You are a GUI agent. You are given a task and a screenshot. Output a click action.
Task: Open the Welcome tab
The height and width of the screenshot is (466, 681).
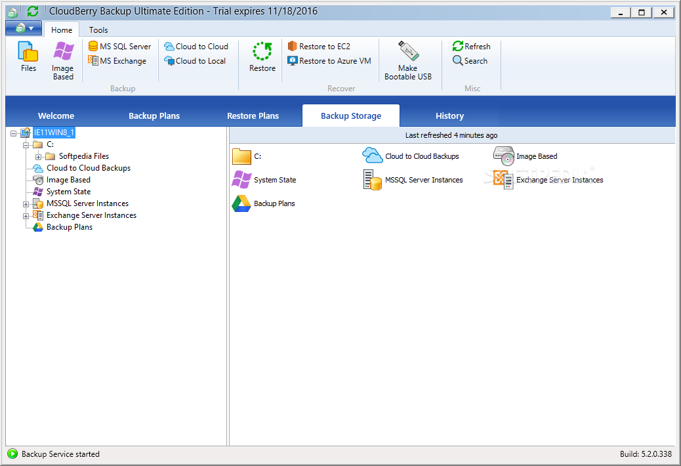pyautogui.click(x=56, y=116)
